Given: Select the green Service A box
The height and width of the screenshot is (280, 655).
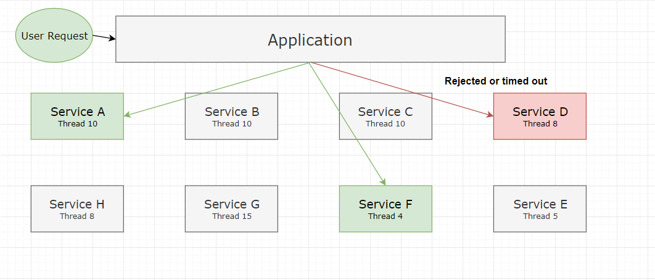Looking at the screenshot, I should tap(77, 116).
